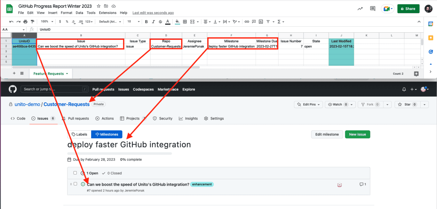Open the repository Insights tab

[x=188, y=118]
